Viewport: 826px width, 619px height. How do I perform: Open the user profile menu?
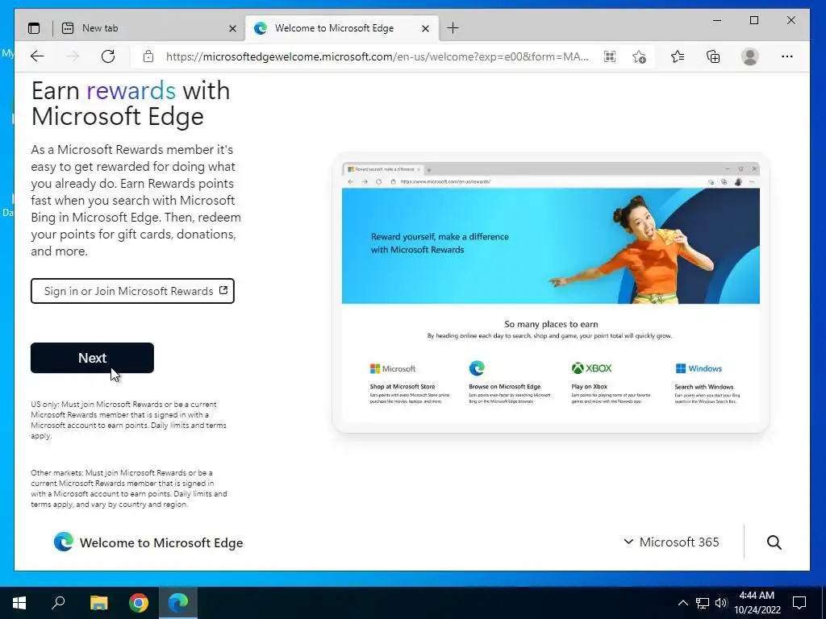coord(749,56)
